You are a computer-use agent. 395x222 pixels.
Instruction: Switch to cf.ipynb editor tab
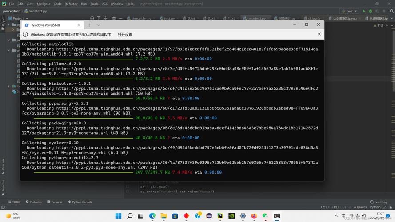click(x=313, y=18)
